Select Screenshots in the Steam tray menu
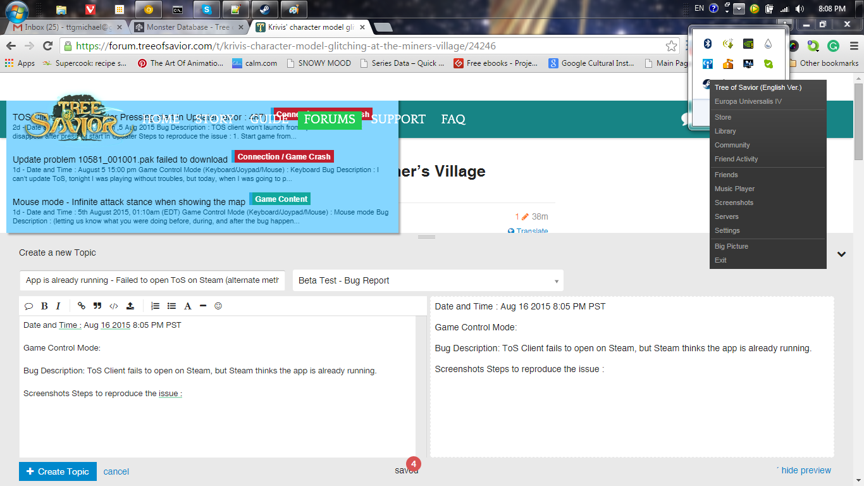 coord(734,202)
